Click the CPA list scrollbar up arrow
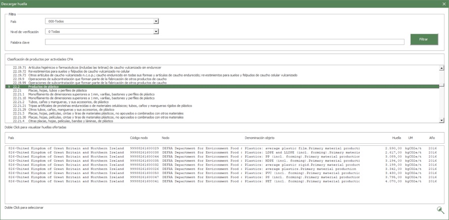 coord(441,68)
